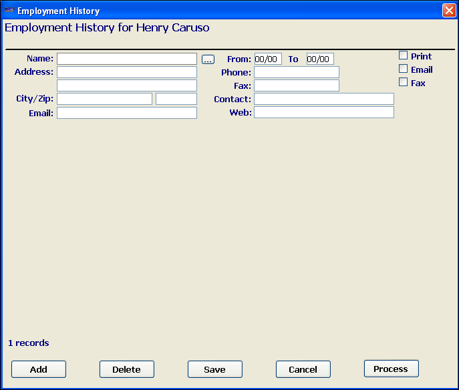Viewport: 459px width, 390px height.
Task: Click the first Address line field
Action: (127, 72)
